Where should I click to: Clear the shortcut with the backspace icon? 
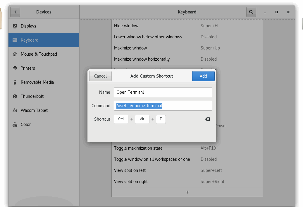coord(207,119)
